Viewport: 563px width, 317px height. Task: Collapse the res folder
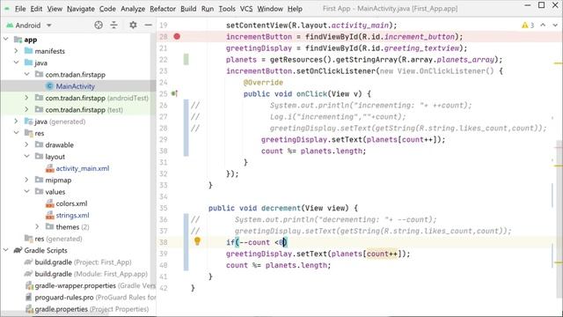(x=16, y=133)
